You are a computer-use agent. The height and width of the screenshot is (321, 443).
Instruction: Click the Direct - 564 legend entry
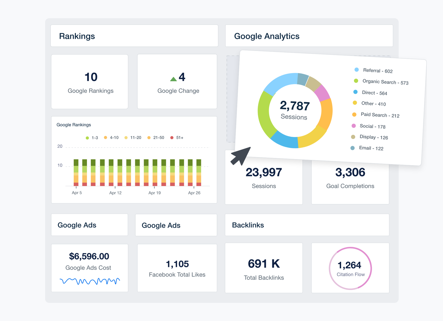pos(370,92)
